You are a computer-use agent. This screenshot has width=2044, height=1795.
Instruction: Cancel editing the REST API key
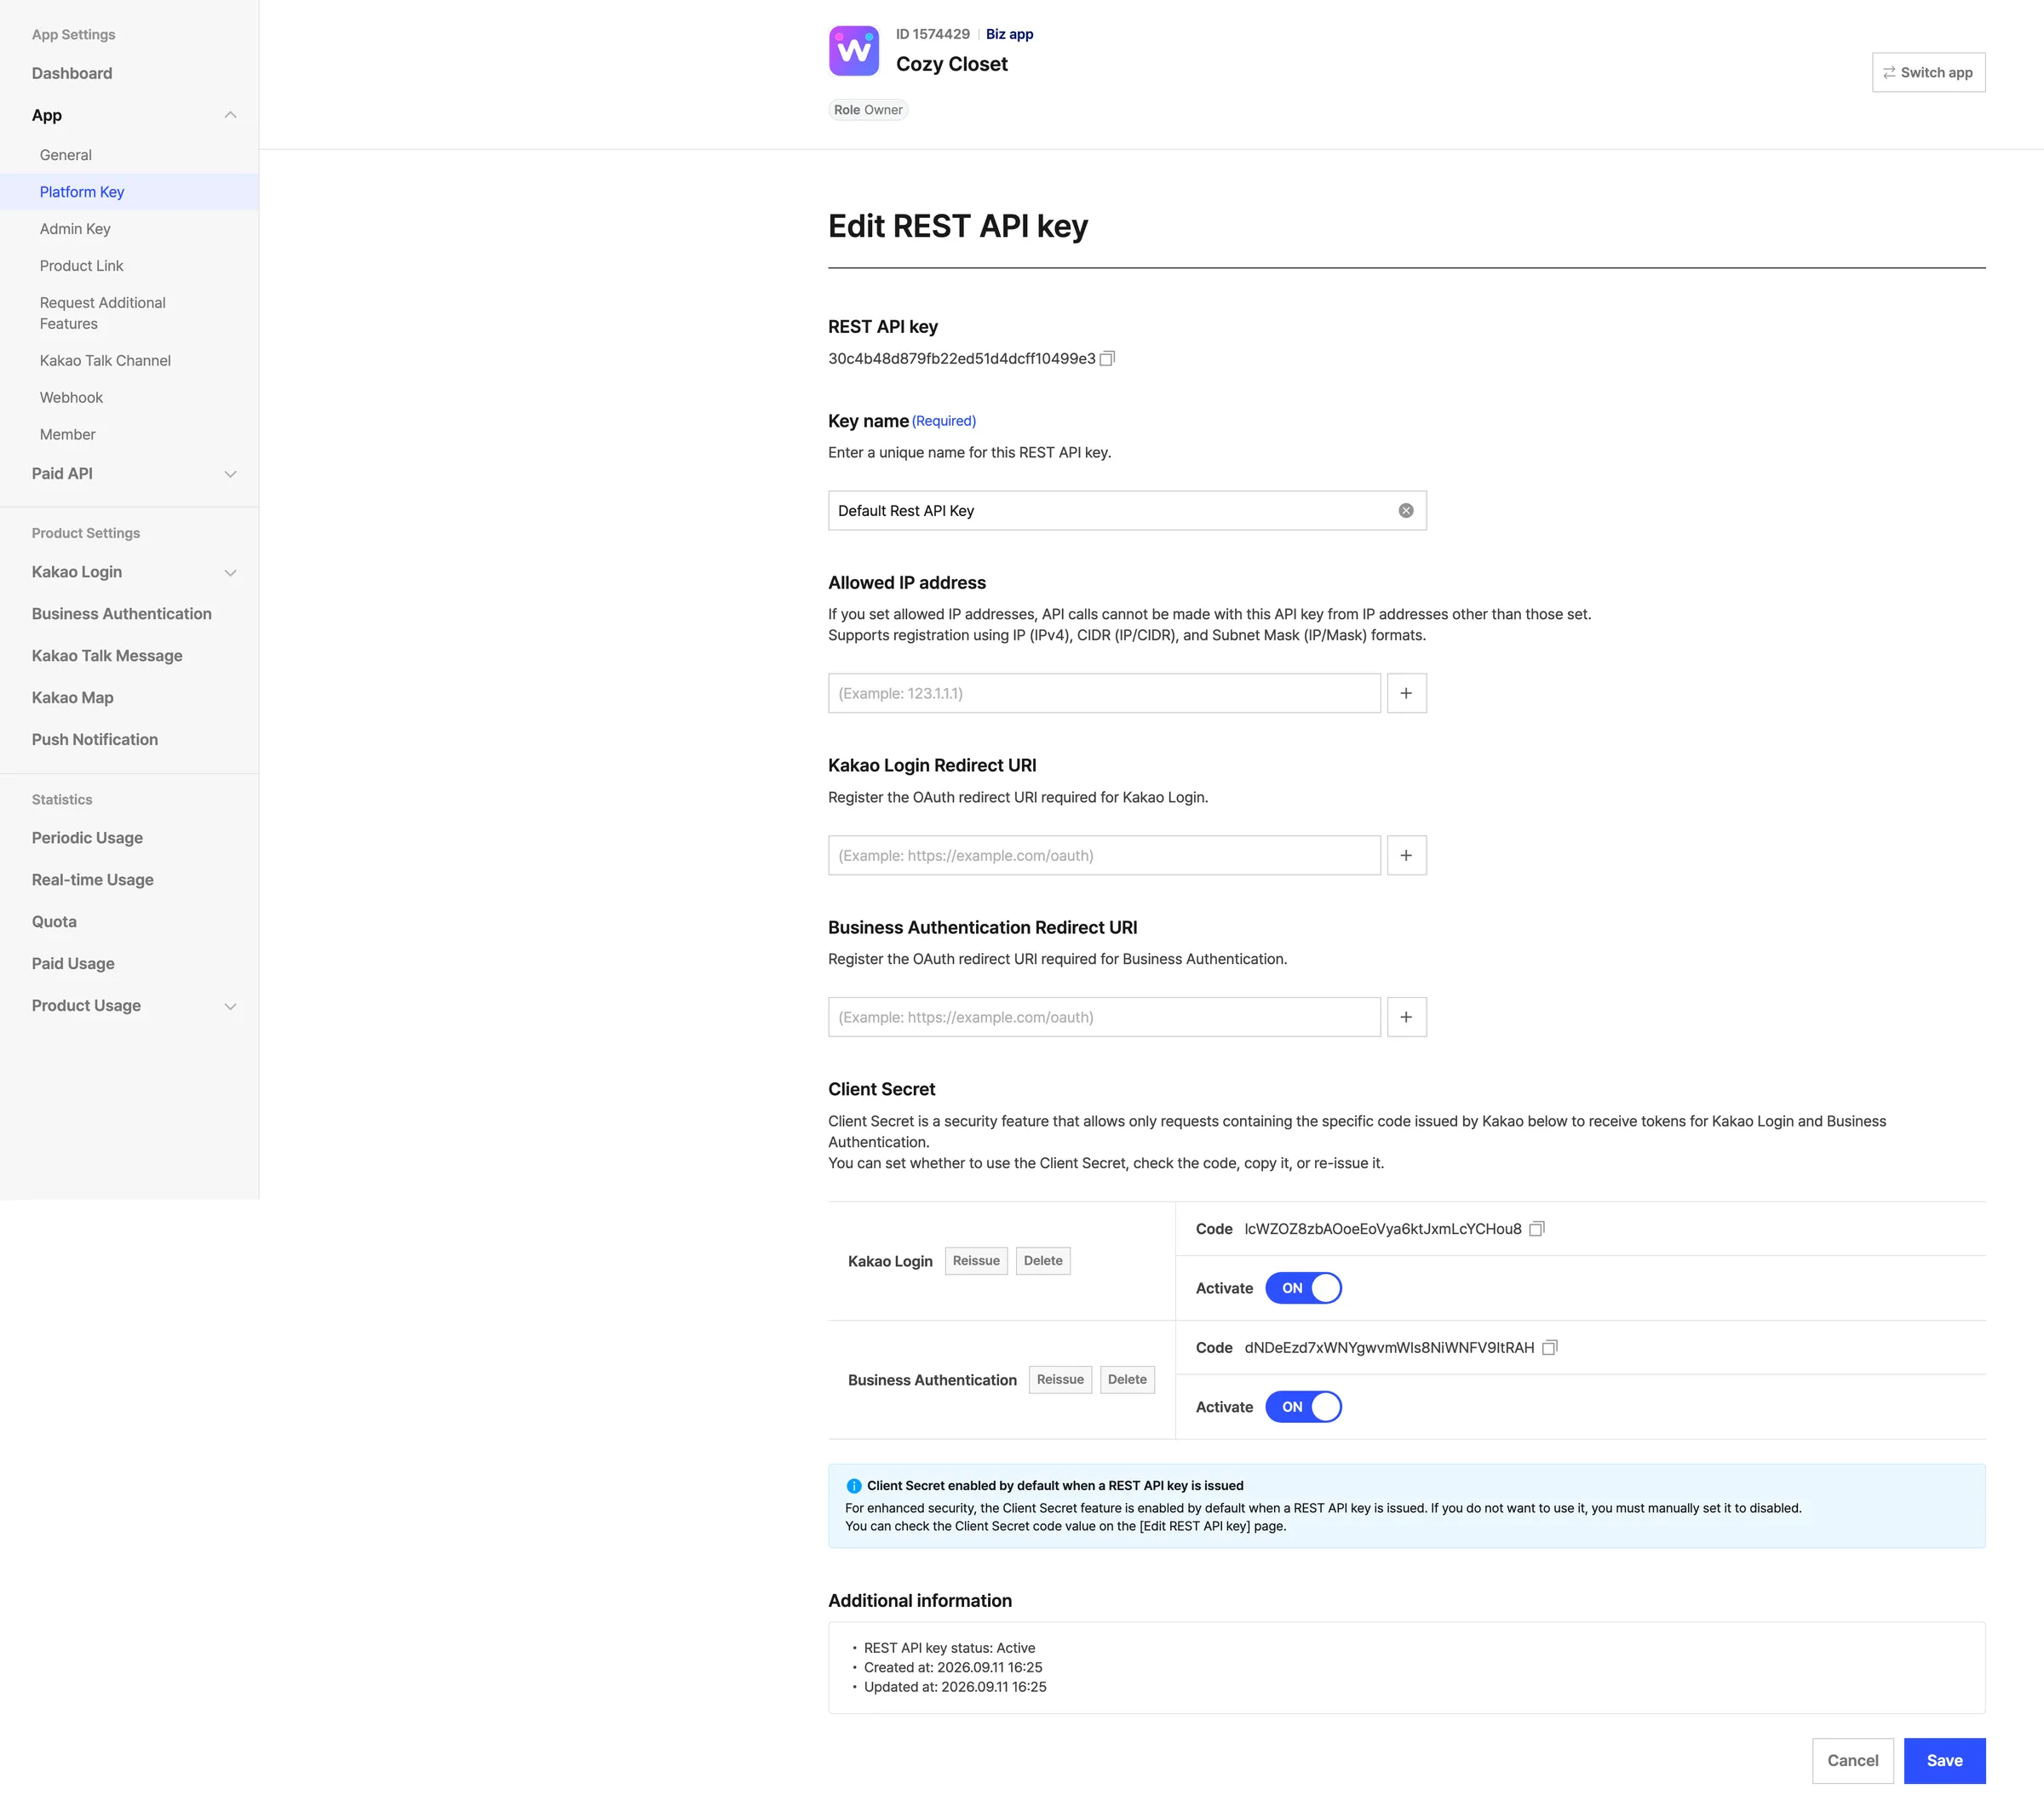coord(1852,1761)
